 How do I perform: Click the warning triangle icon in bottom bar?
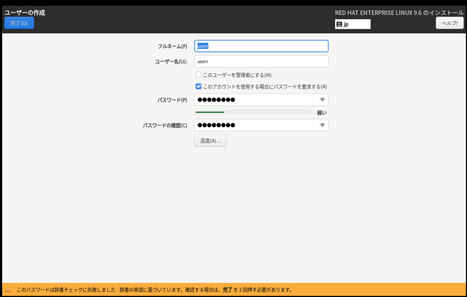click(x=8, y=290)
